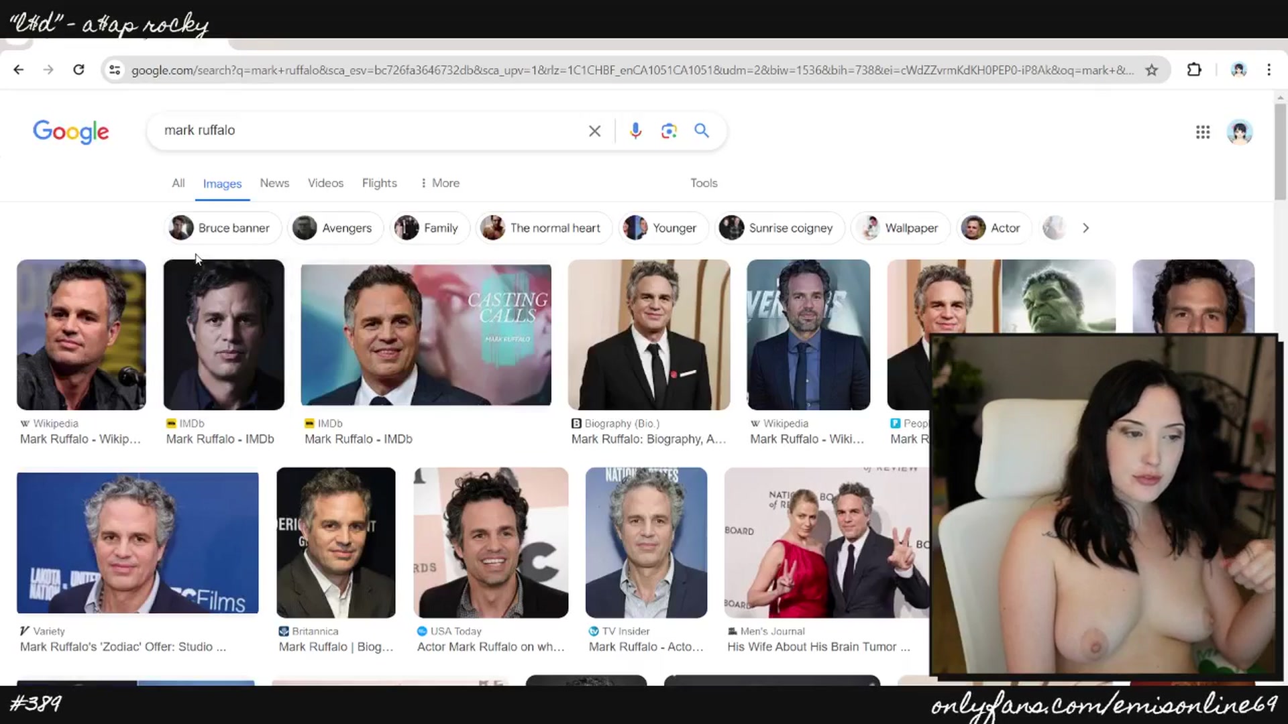This screenshot has width=1288, height=724.
Task: Switch to the All results tab
Action: tap(178, 183)
